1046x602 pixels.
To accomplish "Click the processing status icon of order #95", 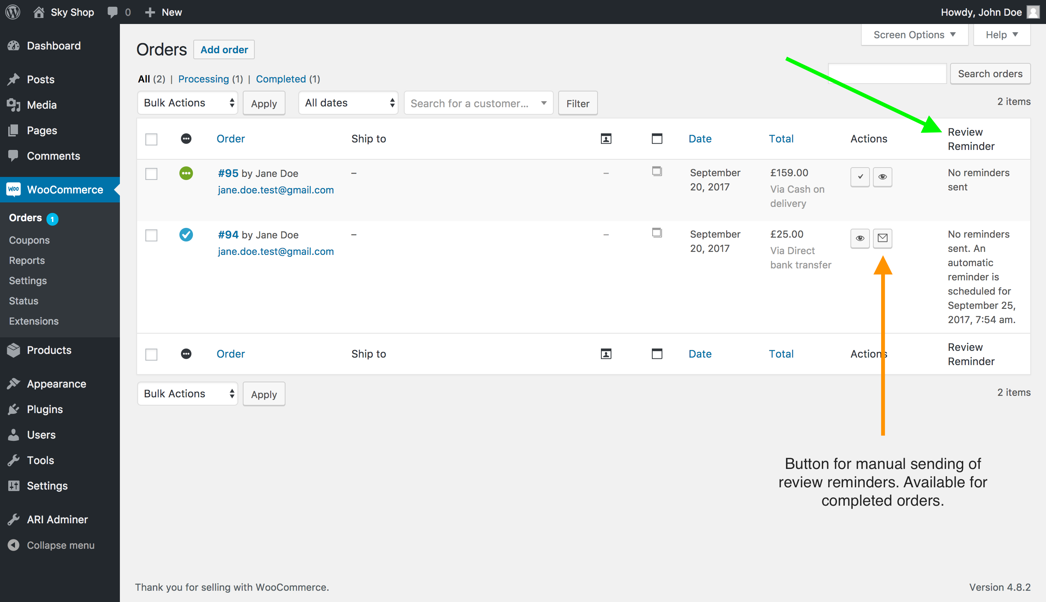I will [x=186, y=173].
